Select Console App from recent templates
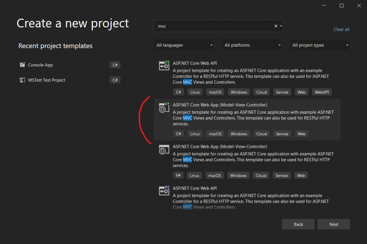Image resolution: width=367 pixels, height=244 pixels. pyautogui.click(x=40, y=65)
